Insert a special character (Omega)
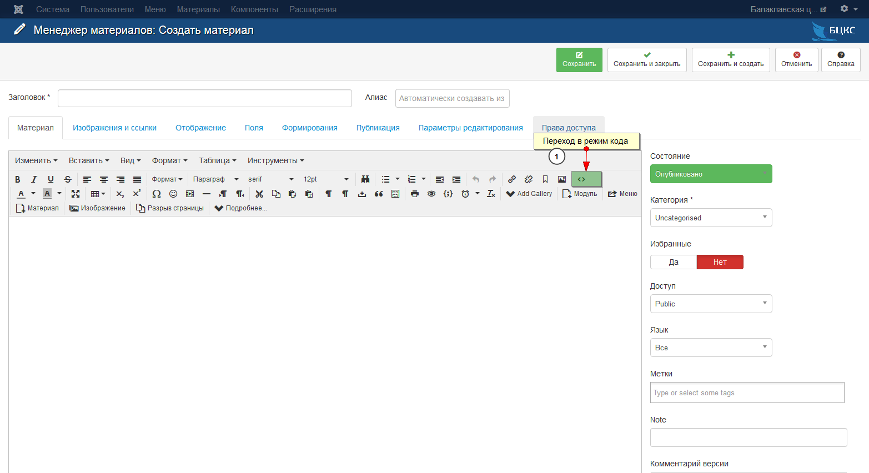The height and width of the screenshot is (473, 869). coord(157,194)
